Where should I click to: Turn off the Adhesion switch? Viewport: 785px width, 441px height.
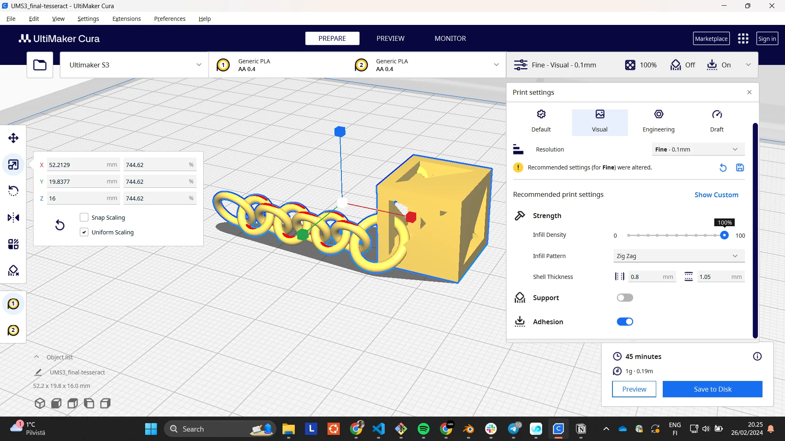(625, 322)
